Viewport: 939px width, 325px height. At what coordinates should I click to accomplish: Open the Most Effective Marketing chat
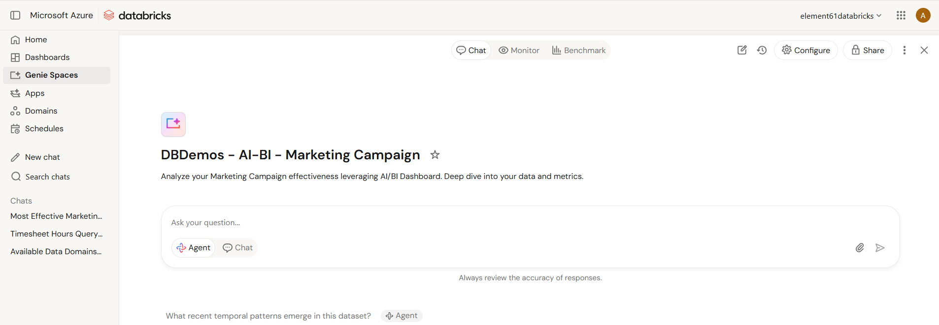(57, 216)
